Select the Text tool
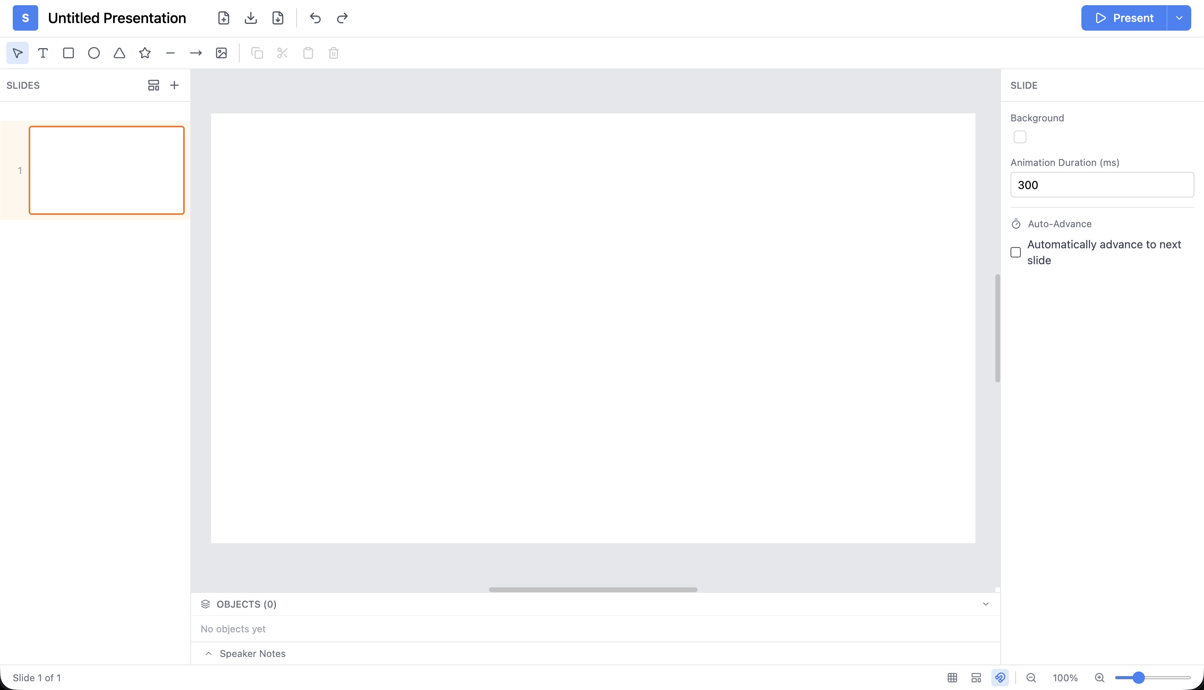Screen dimensions: 1204x690 pyautogui.click(x=43, y=53)
